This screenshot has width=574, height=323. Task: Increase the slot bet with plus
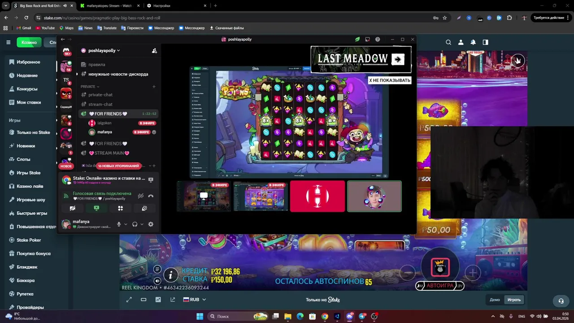473,272
